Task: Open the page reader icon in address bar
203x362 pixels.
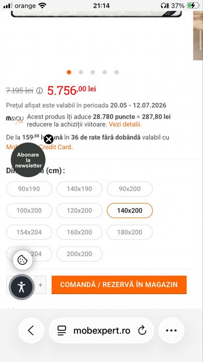Action: click(61, 330)
